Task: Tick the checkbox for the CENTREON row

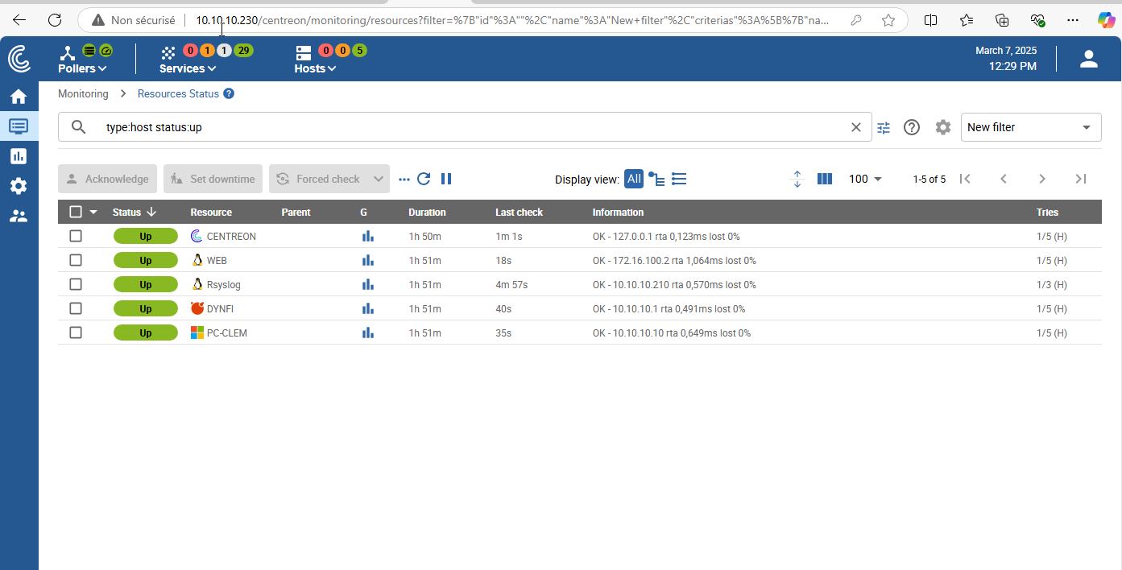Action: tap(76, 237)
